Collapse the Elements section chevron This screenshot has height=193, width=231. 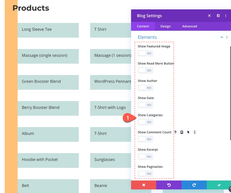click(x=222, y=37)
